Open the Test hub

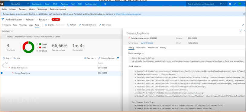coord(73,4)
